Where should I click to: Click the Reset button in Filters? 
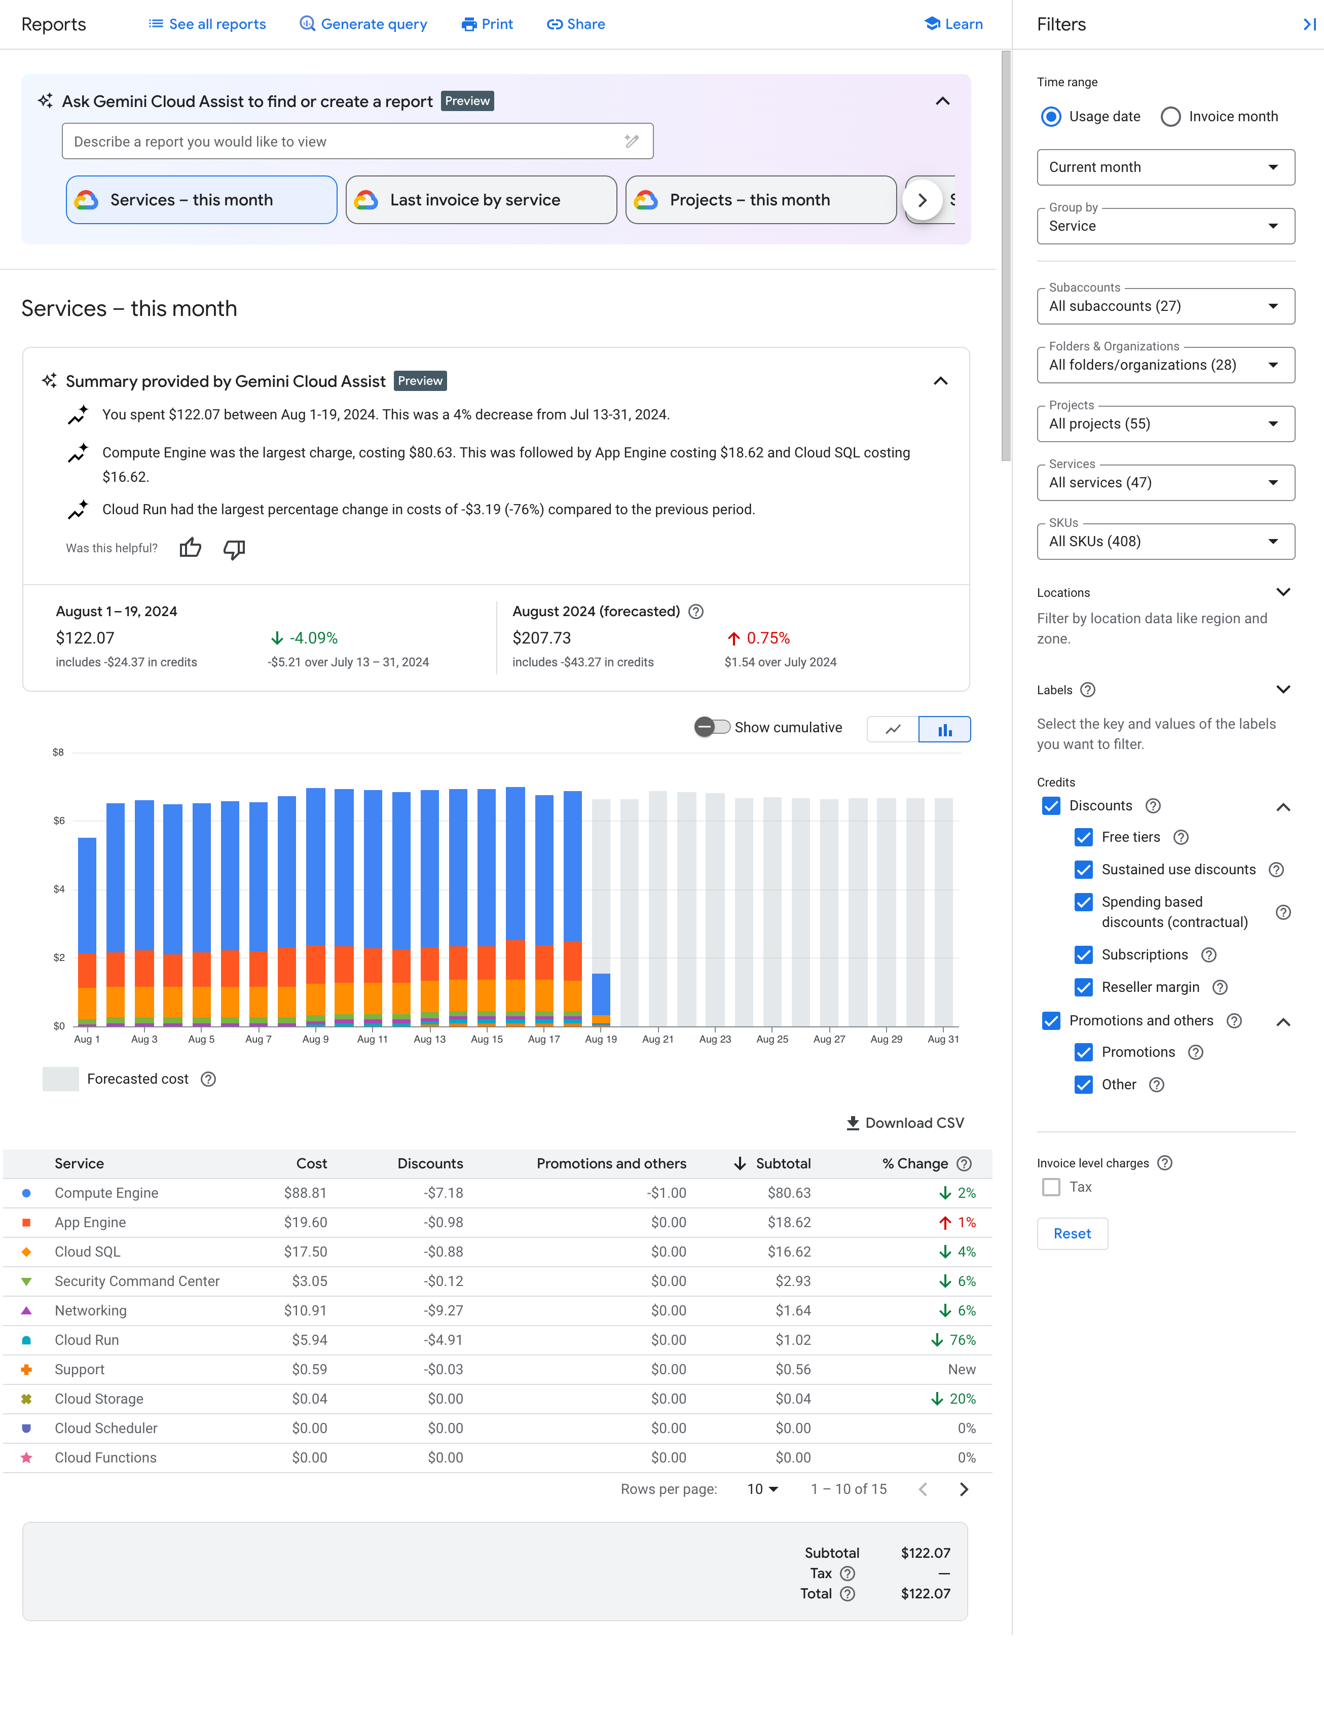pyautogui.click(x=1071, y=1233)
